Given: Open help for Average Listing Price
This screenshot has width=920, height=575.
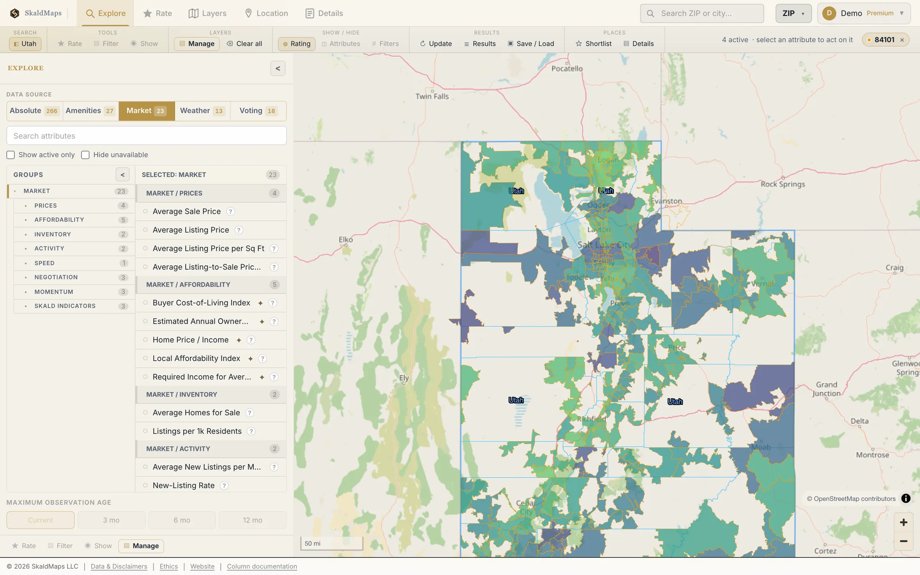Looking at the screenshot, I should click(239, 230).
